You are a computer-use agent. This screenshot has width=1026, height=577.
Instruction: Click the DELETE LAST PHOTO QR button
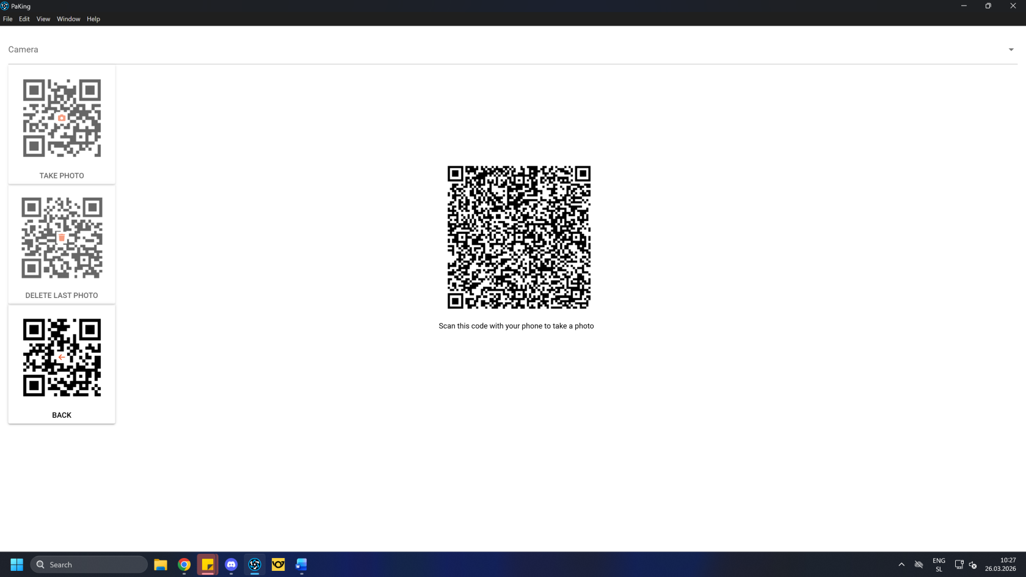tap(62, 244)
